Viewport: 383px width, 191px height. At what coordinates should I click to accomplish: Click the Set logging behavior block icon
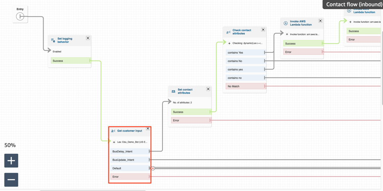click(53, 40)
